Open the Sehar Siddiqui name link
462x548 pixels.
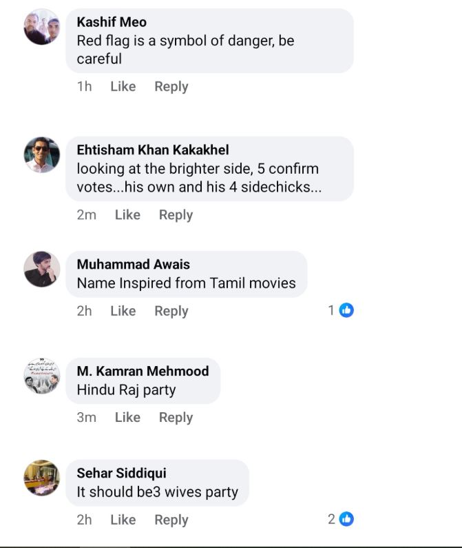tap(121, 474)
